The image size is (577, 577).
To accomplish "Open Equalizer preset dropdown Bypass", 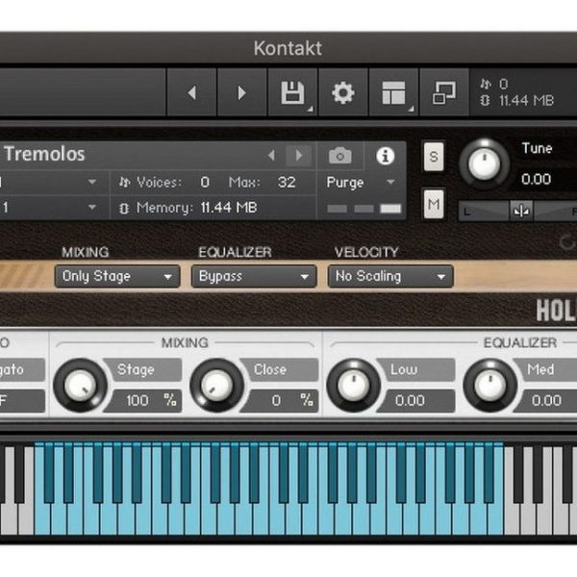I will pos(254,276).
